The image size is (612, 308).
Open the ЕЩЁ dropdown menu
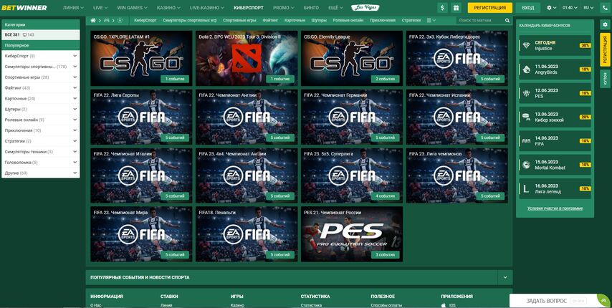[x=335, y=8]
